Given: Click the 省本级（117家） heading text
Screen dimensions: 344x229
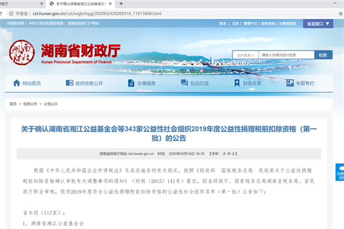Looking at the screenshot, I should coord(44,213).
